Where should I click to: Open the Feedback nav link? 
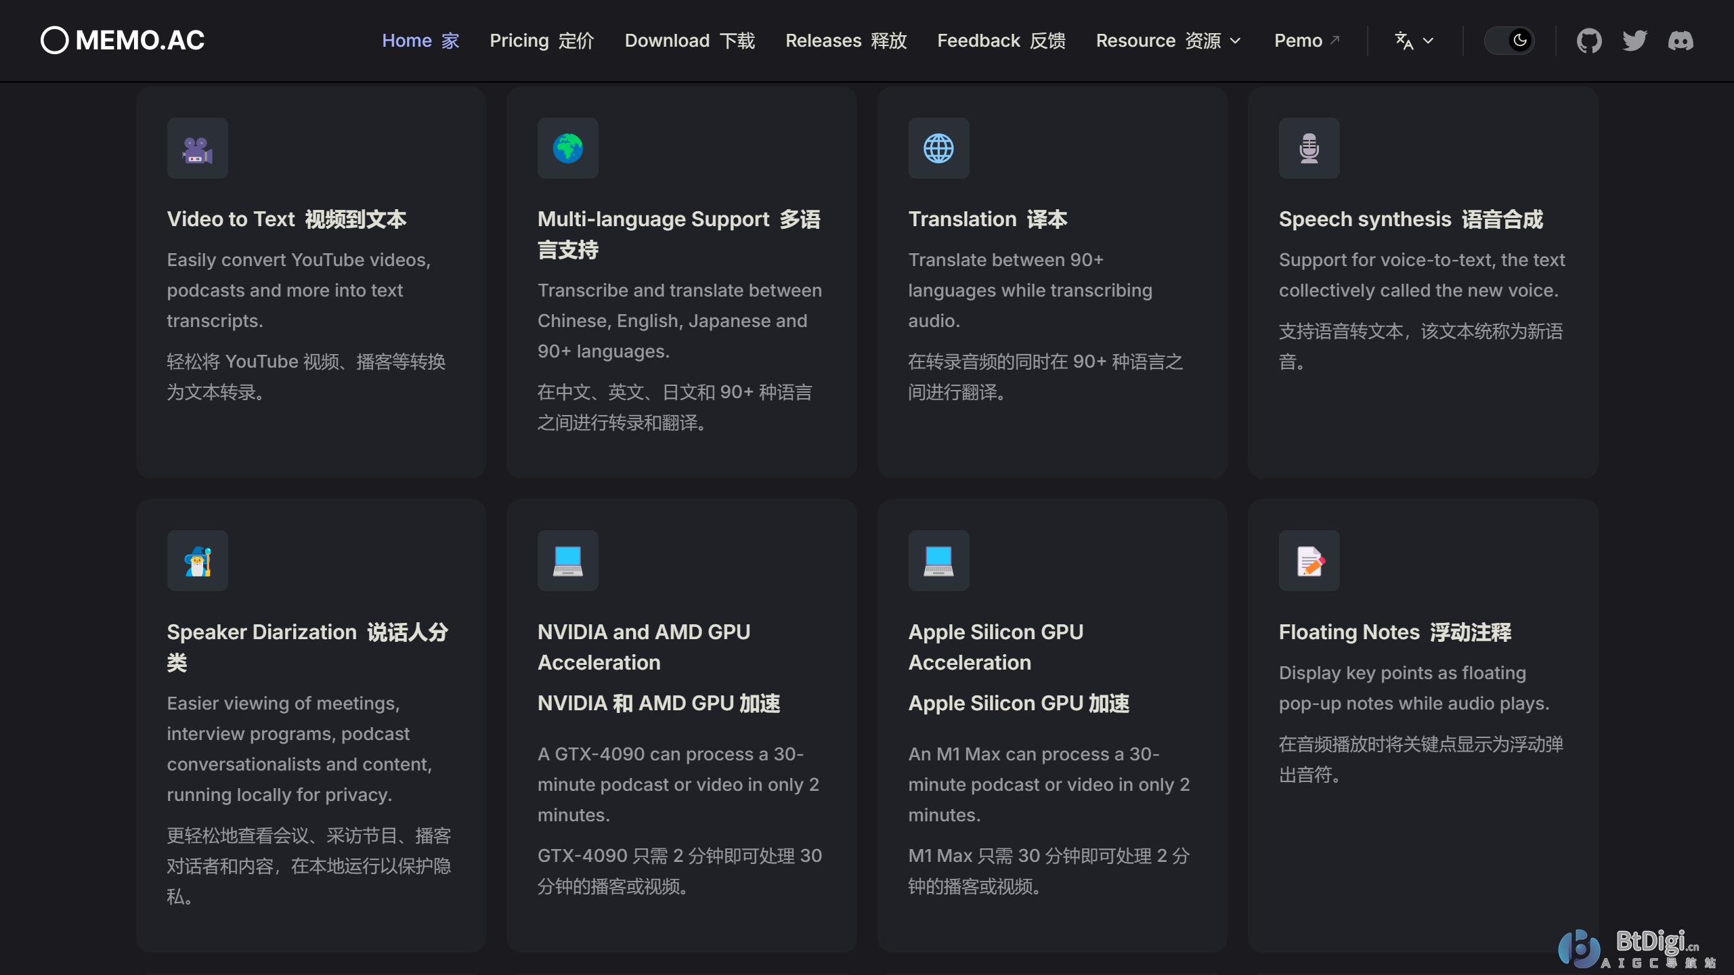click(x=1001, y=41)
